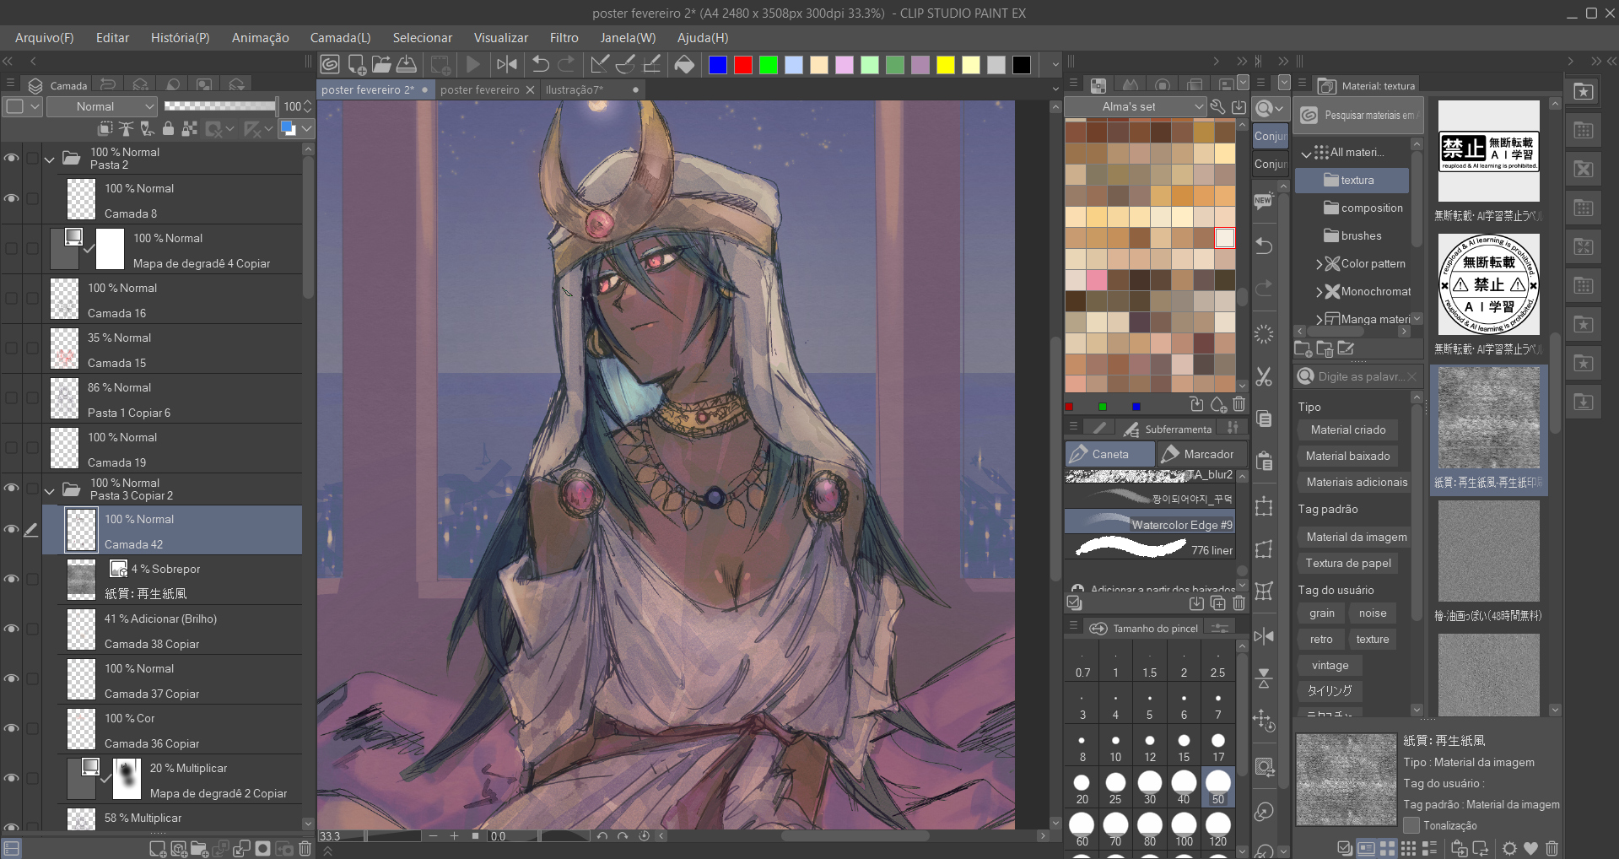Click the Textura de papel tag button
This screenshot has width=1619, height=859.
click(x=1347, y=563)
